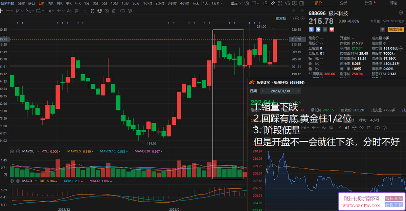Click the 688696 stock code

[317, 14]
